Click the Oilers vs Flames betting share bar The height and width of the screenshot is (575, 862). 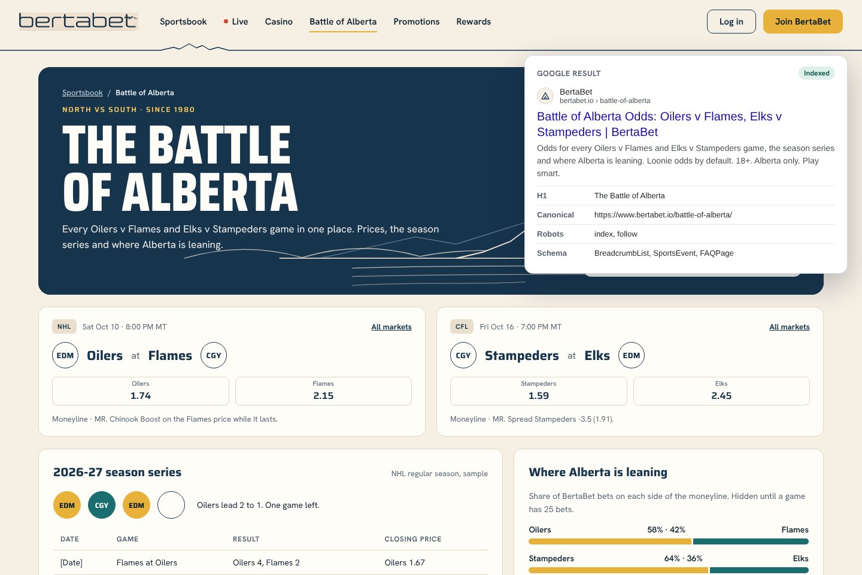669,541
